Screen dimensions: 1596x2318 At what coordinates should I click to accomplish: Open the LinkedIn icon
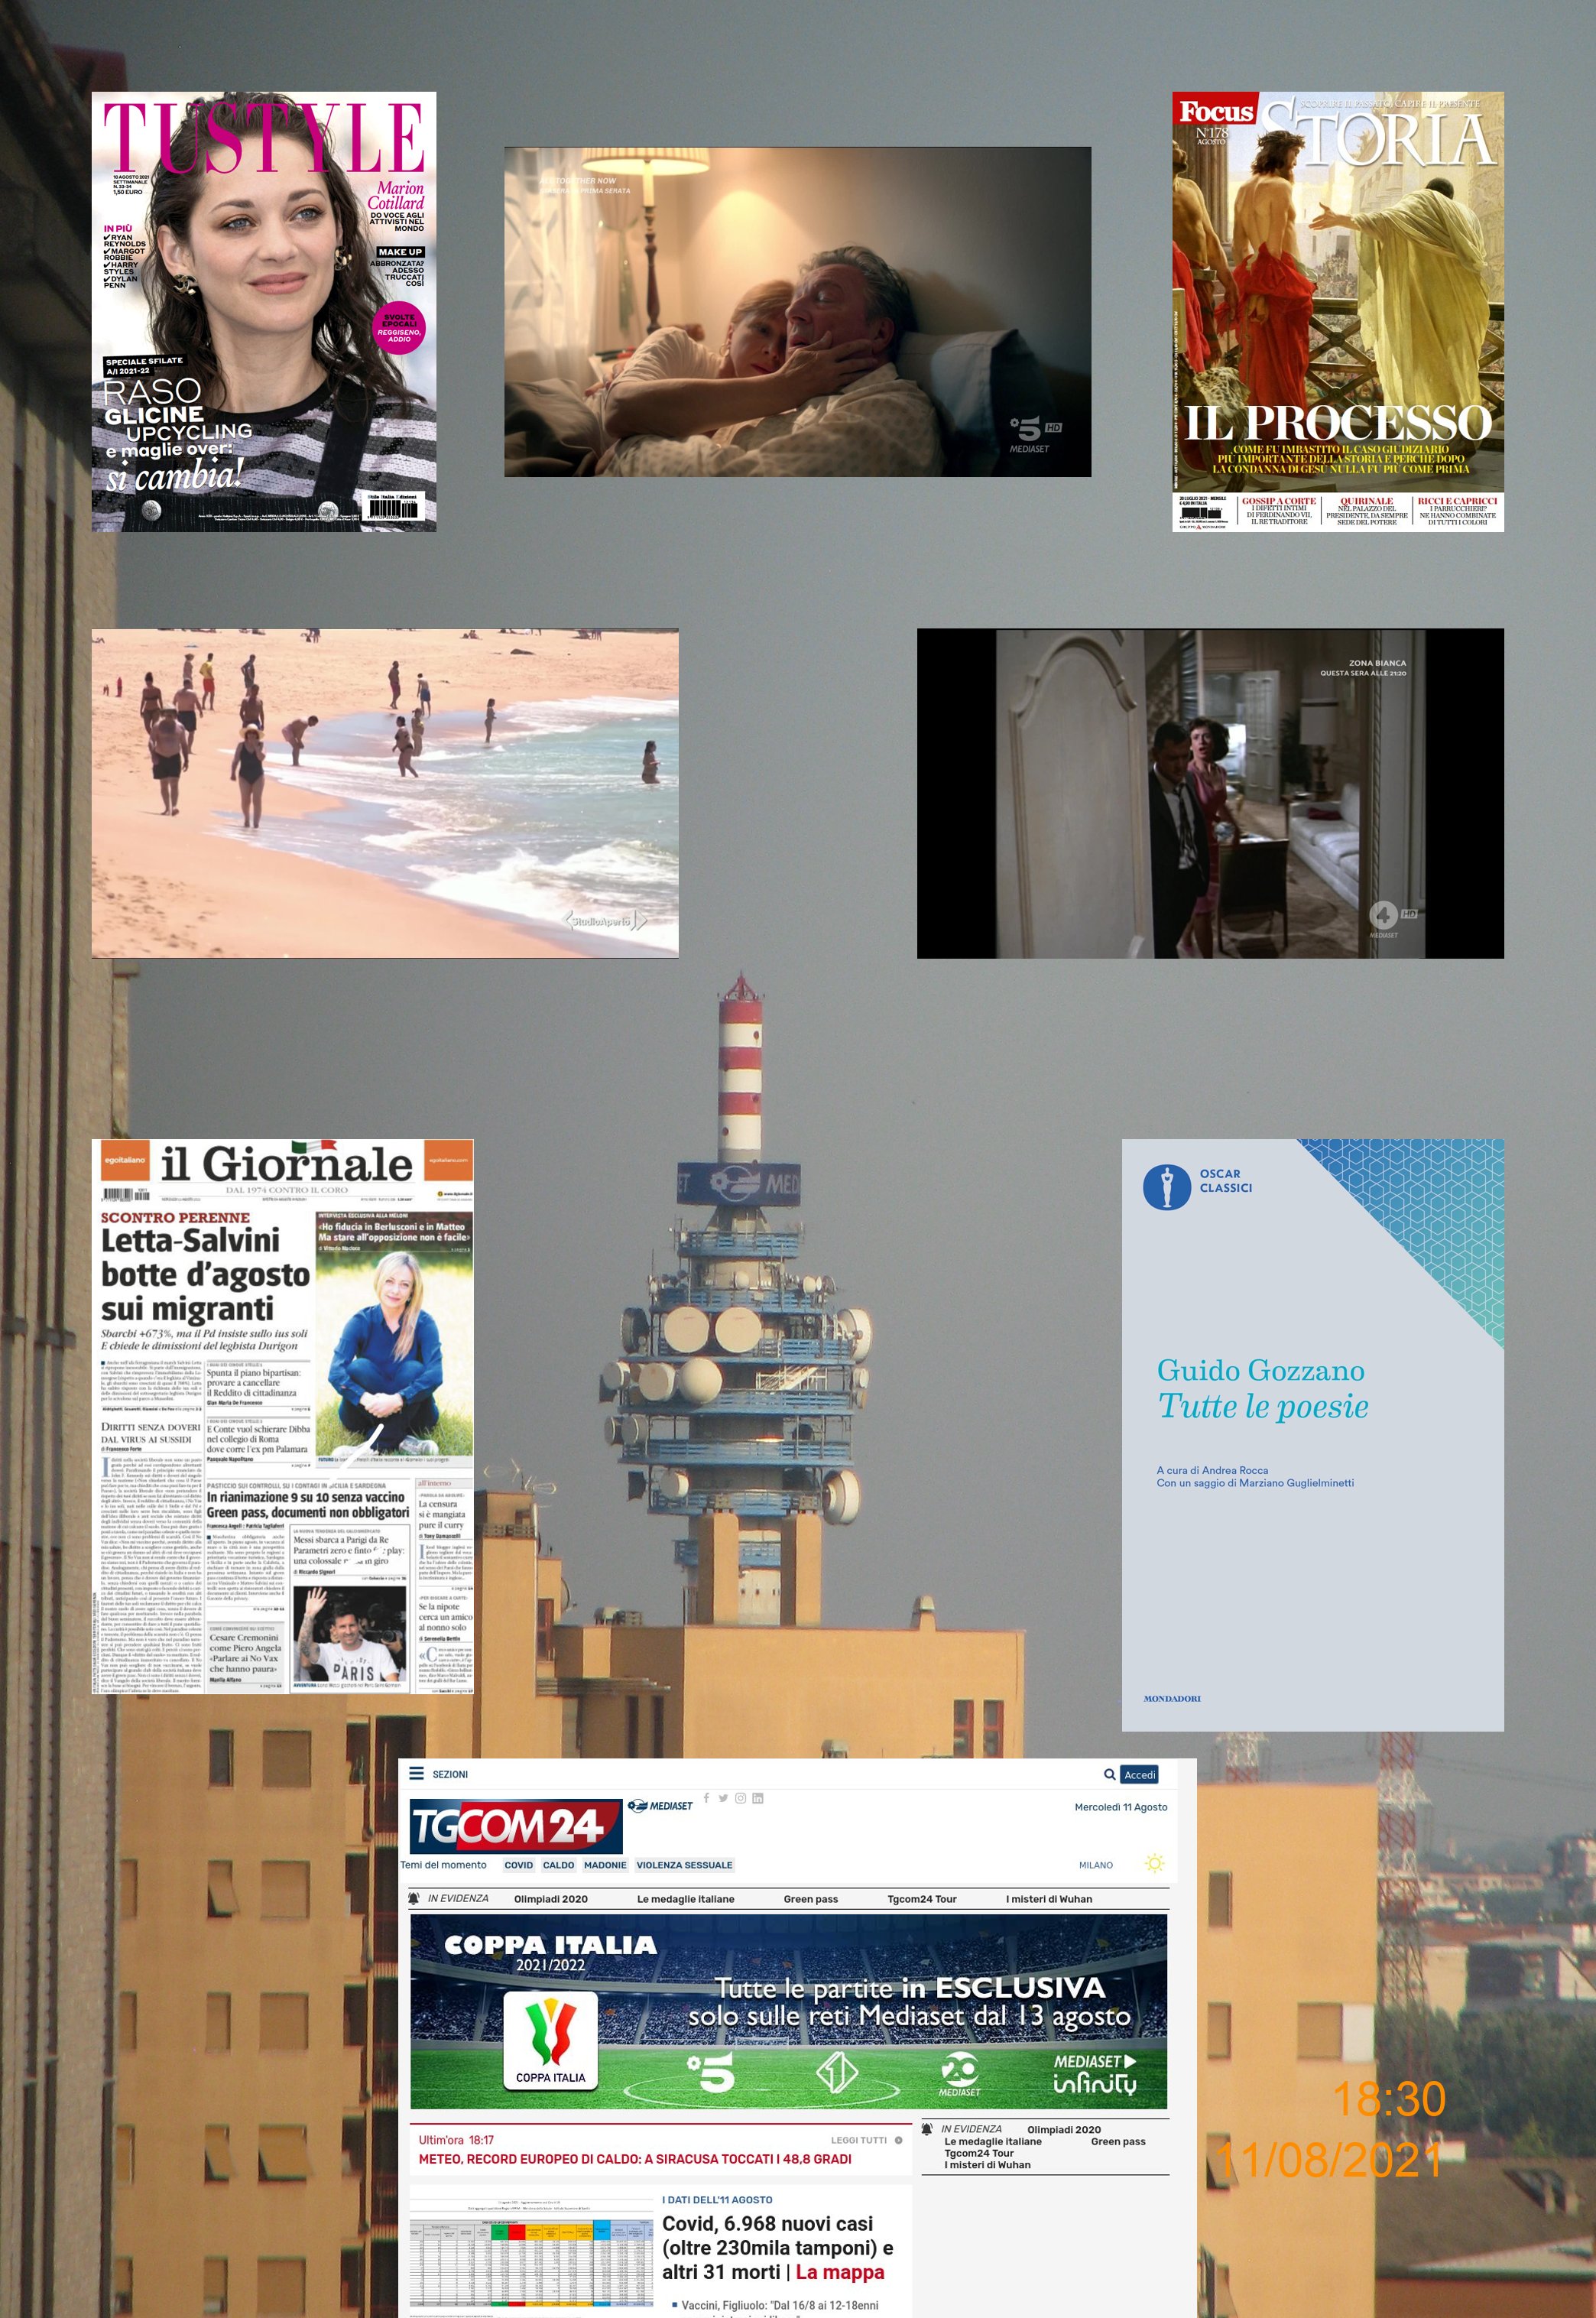(757, 1798)
